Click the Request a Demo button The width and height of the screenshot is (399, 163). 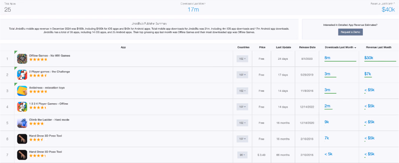350,32
